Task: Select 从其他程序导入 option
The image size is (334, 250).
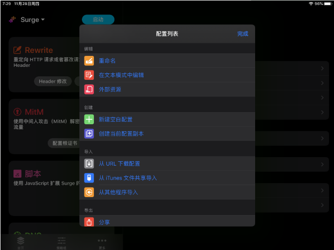Action: 167,192
